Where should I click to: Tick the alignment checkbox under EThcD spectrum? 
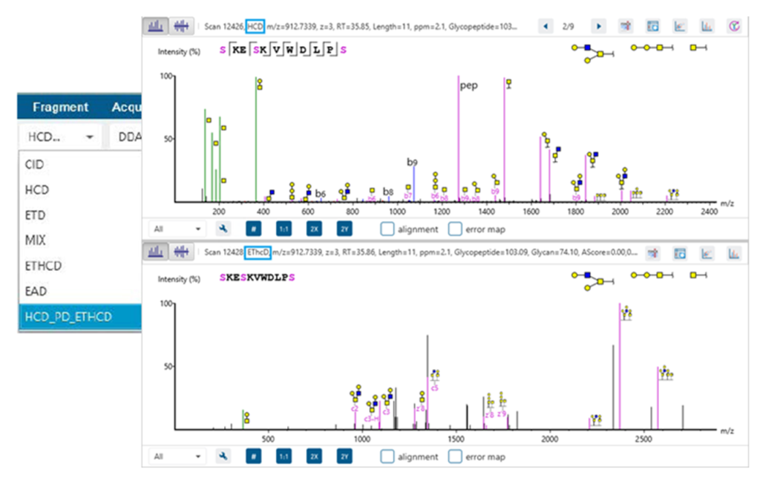[387, 457]
